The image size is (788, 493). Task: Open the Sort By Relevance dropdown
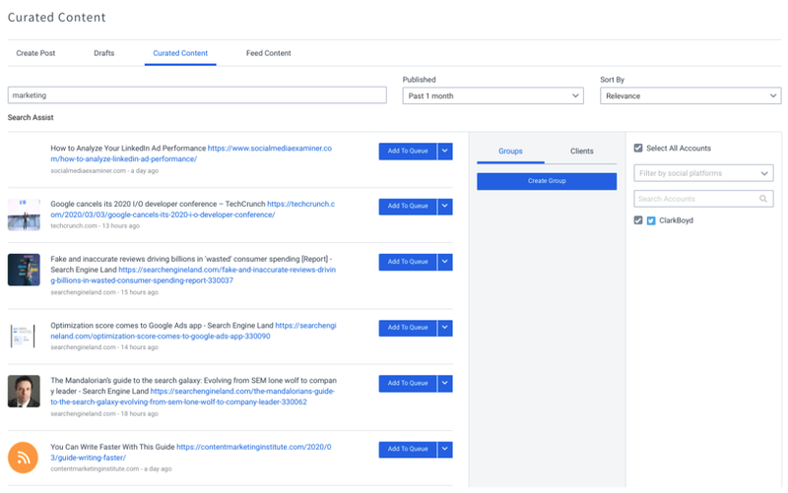(690, 95)
